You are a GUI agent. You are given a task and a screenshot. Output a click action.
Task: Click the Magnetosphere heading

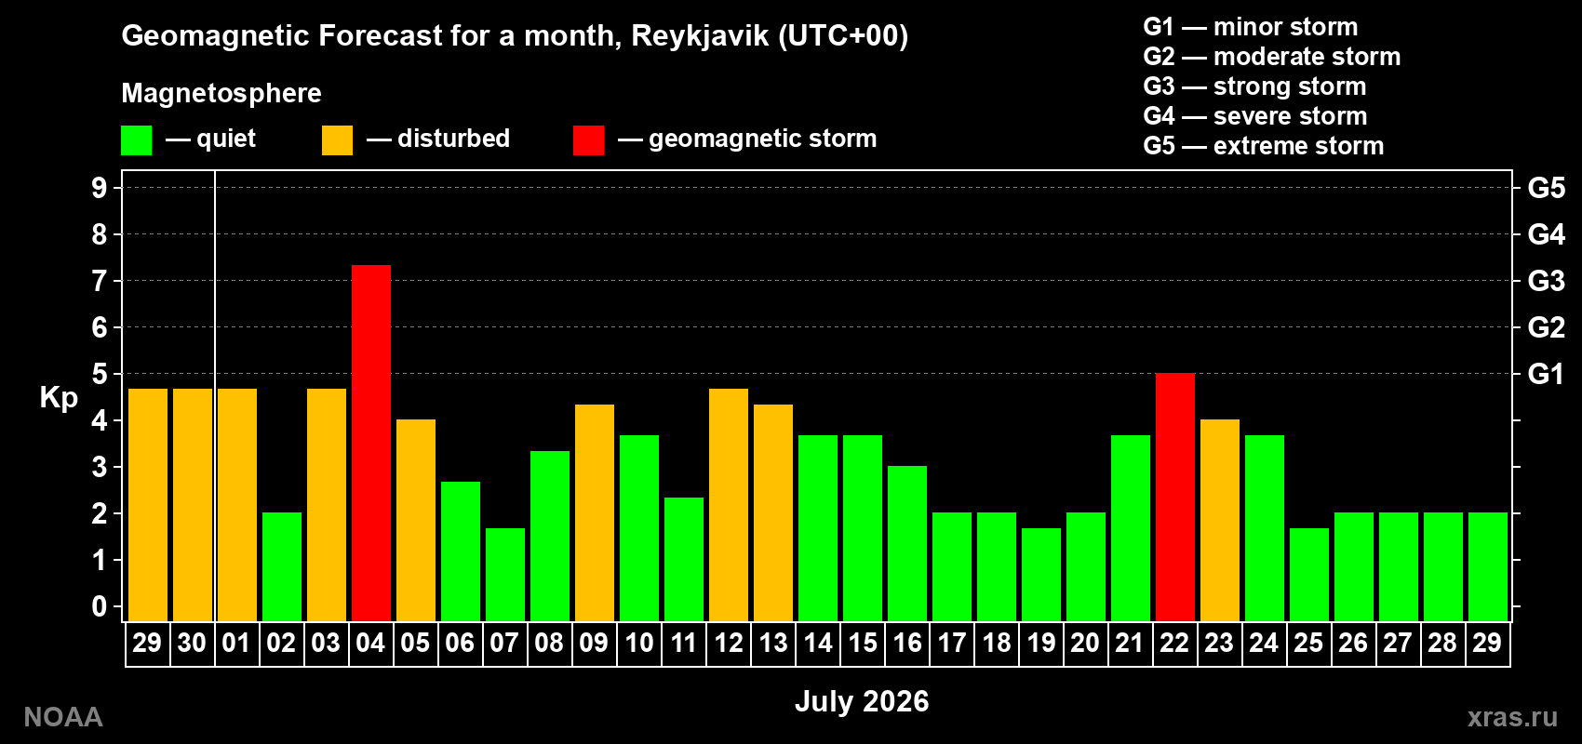[x=221, y=93]
